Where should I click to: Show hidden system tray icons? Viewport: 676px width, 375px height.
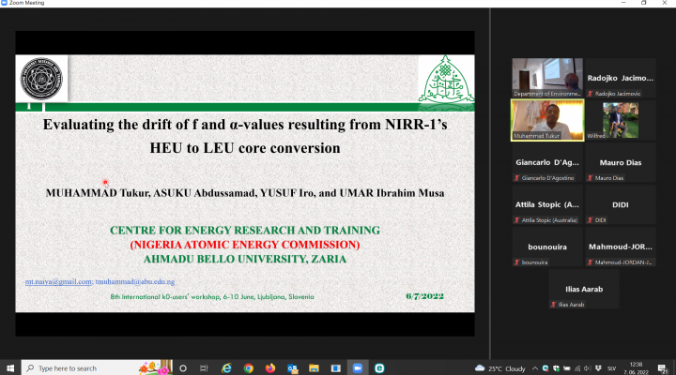535,368
